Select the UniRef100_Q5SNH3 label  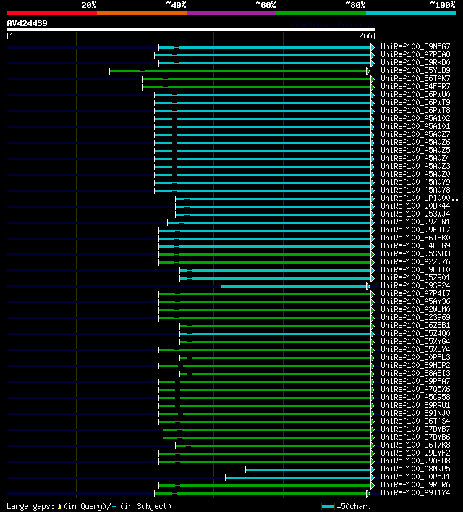tap(415, 253)
